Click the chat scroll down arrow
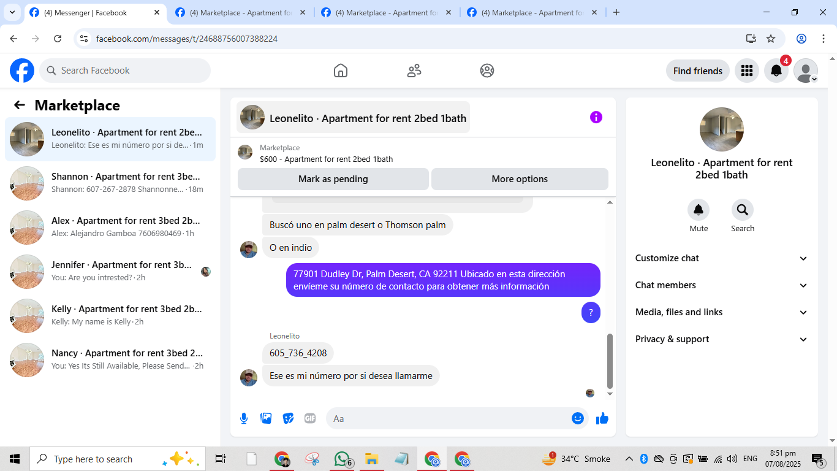837x471 pixels. (610, 394)
